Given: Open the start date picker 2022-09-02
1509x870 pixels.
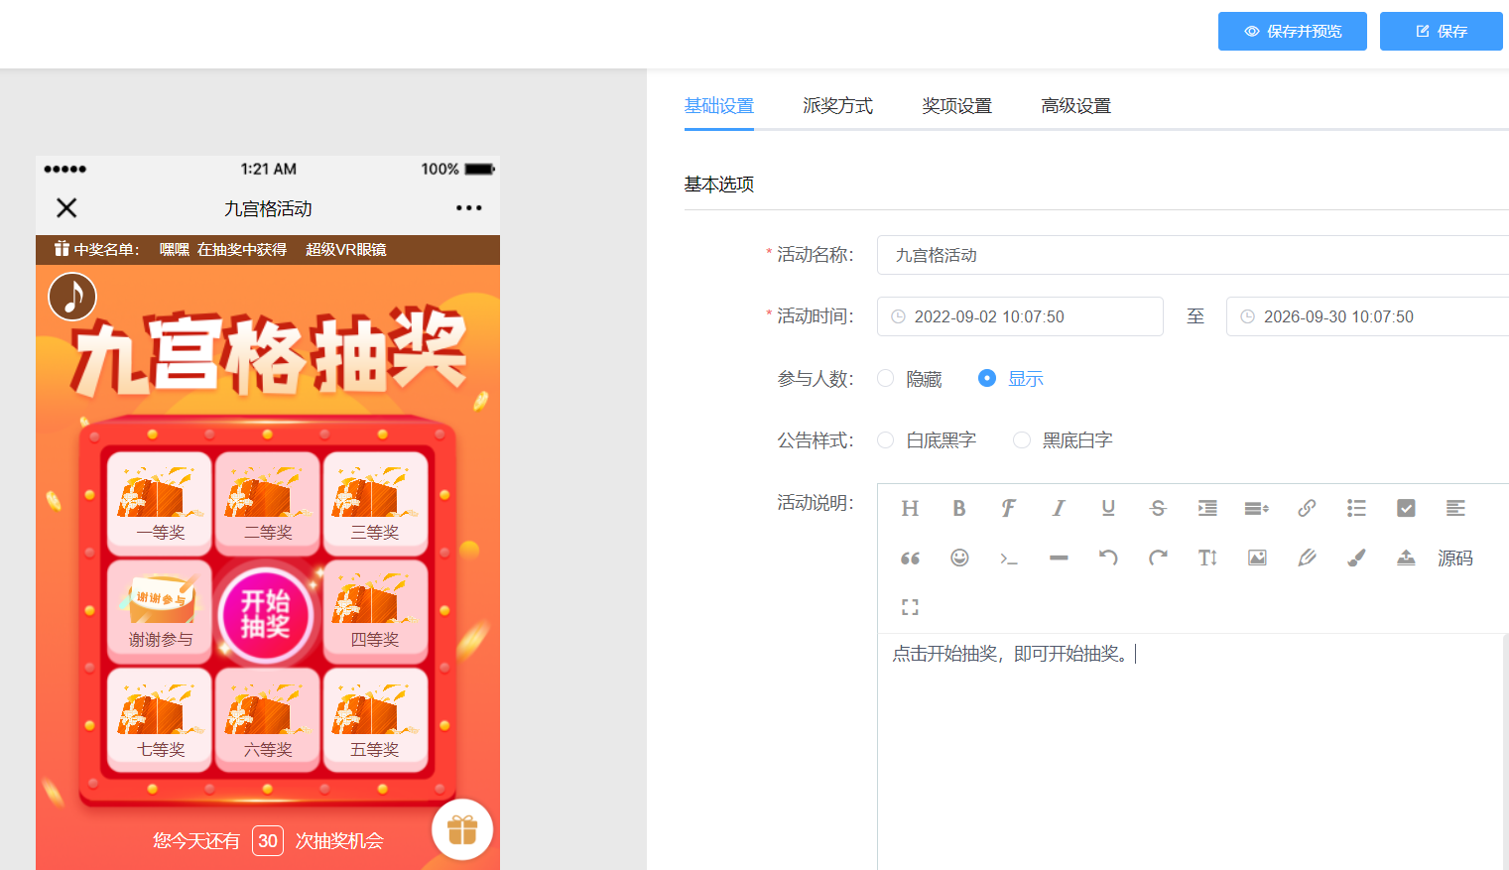Looking at the screenshot, I should click(1020, 316).
